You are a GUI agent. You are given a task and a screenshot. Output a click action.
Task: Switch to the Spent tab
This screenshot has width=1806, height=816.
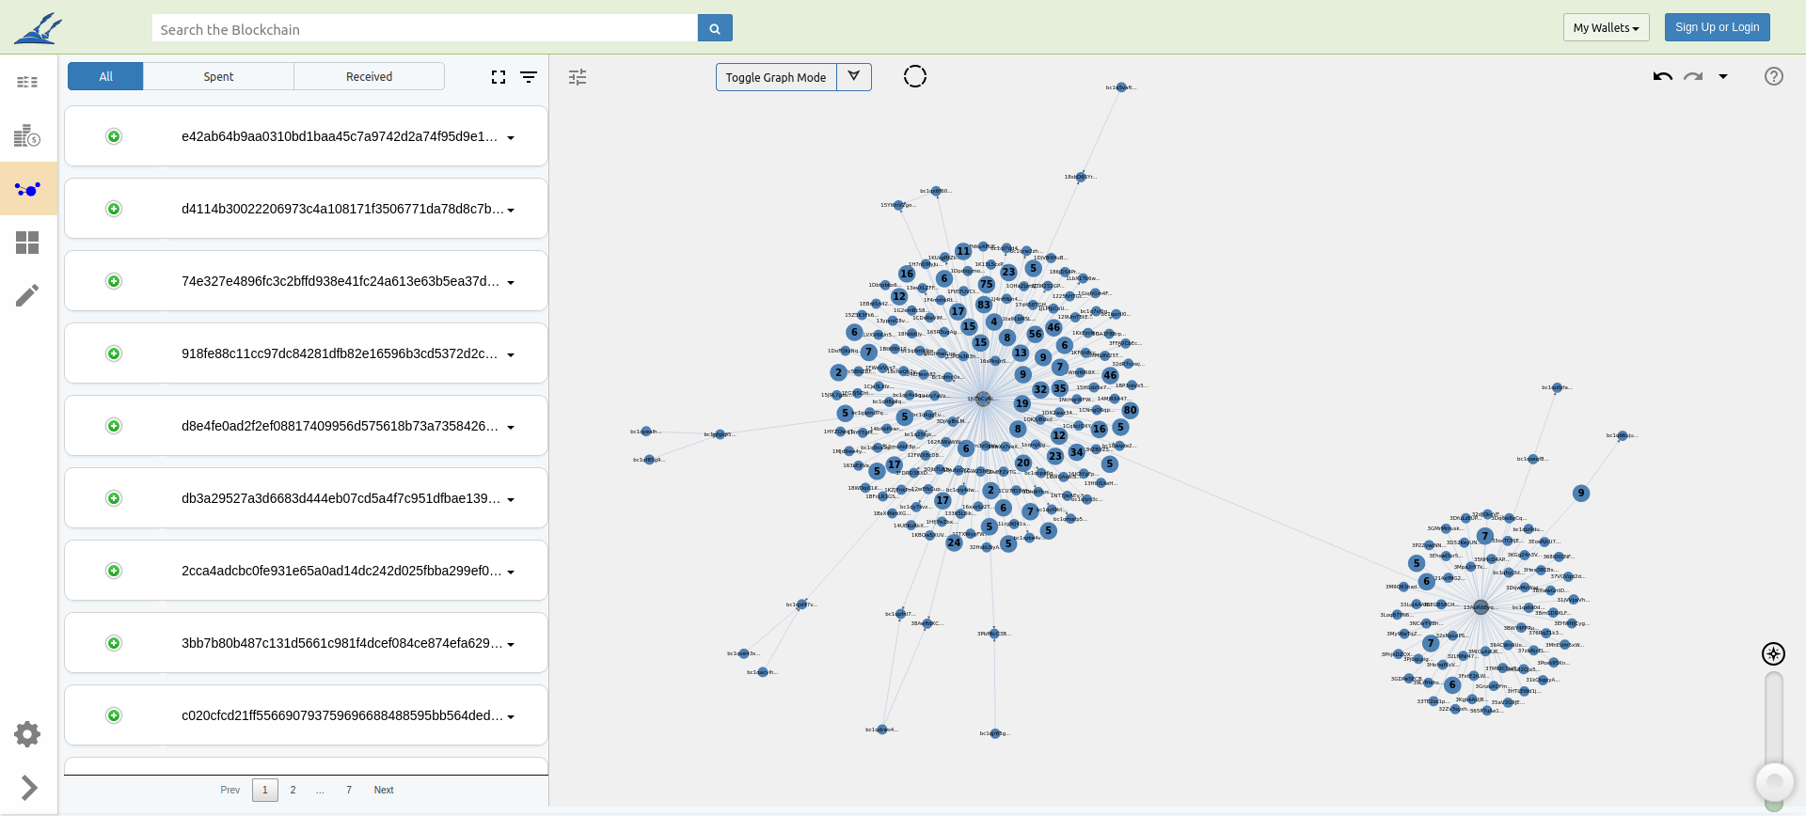218,77
